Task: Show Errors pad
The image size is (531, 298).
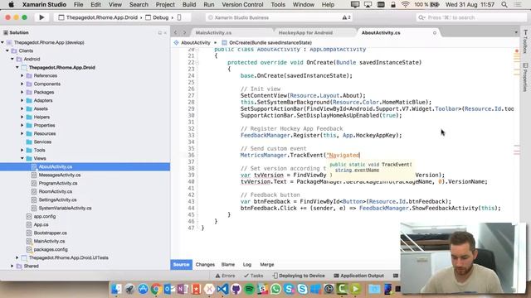Action: pyautogui.click(x=225, y=276)
